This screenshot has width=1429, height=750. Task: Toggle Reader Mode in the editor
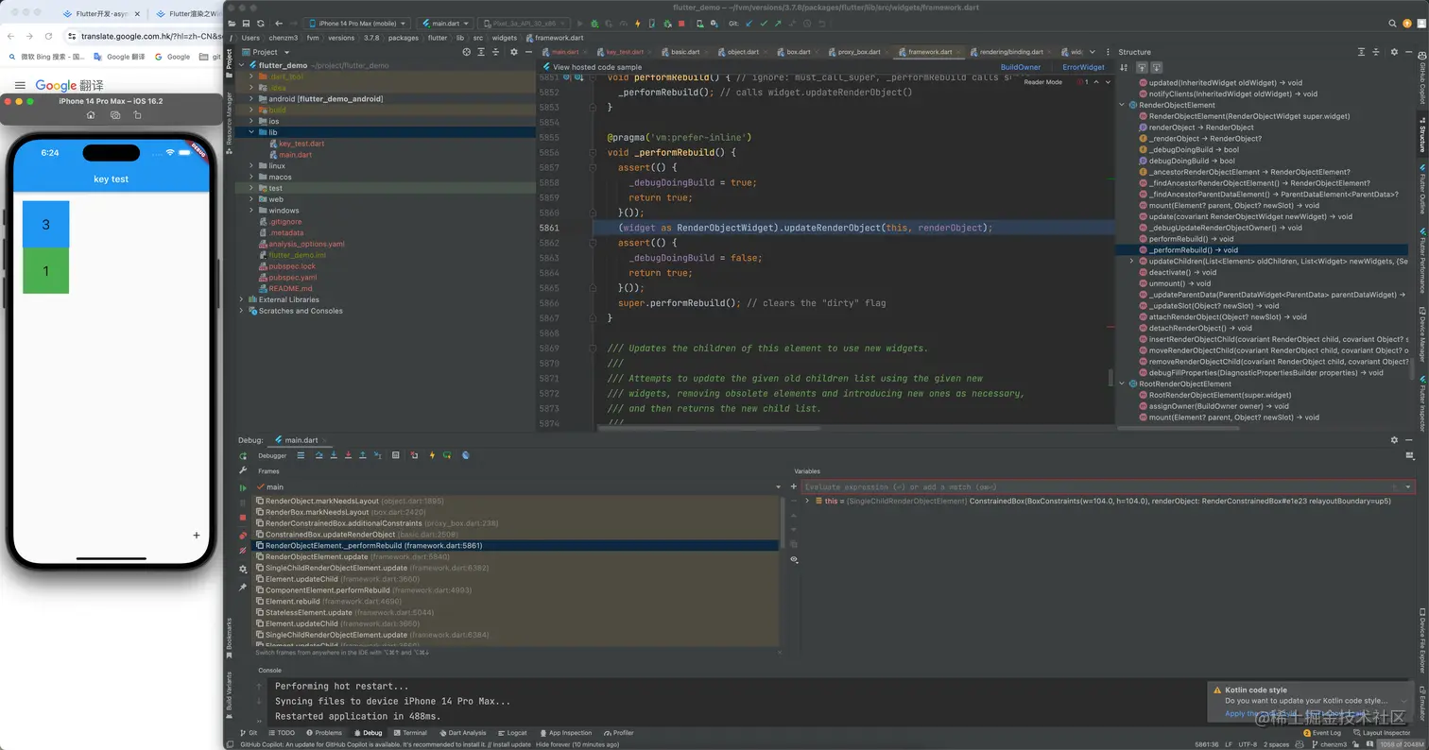tap(1042, 82)
